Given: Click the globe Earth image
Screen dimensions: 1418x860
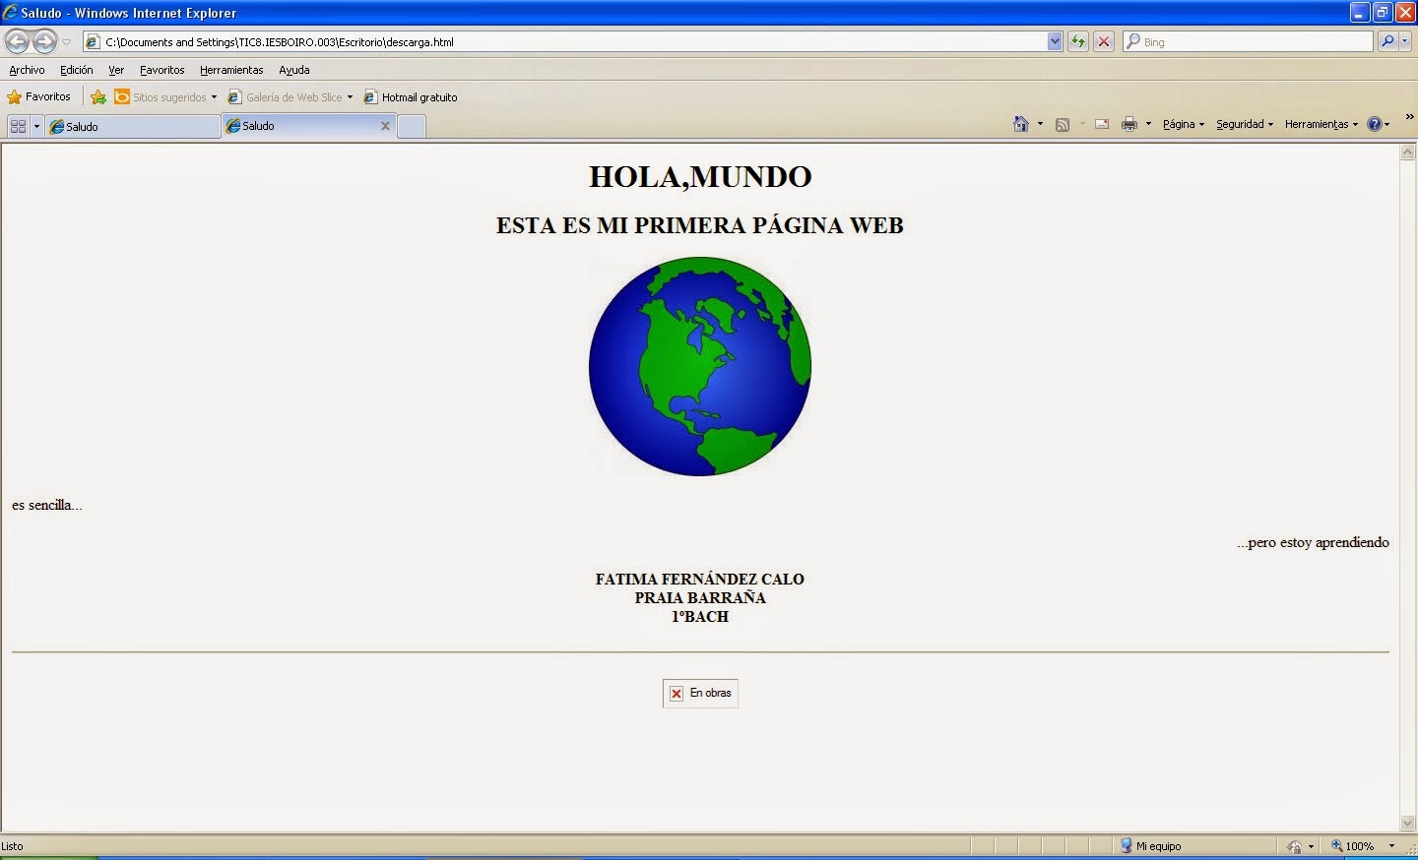Looking at the screenshot, I should pos(700,366).
